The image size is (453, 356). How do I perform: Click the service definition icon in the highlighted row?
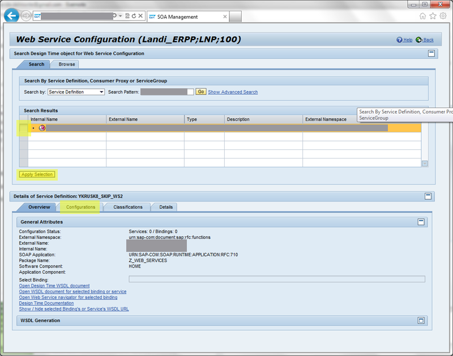tap(42, 128)
